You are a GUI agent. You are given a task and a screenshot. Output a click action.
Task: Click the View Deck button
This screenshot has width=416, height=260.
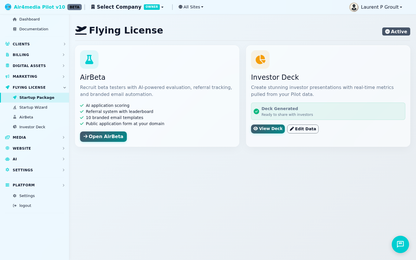coord(268,129)
